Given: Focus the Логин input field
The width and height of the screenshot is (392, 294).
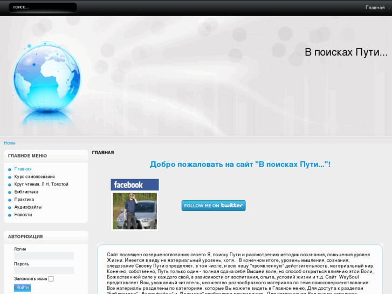Looking at the screenshot, I should (x=44, y=256).
